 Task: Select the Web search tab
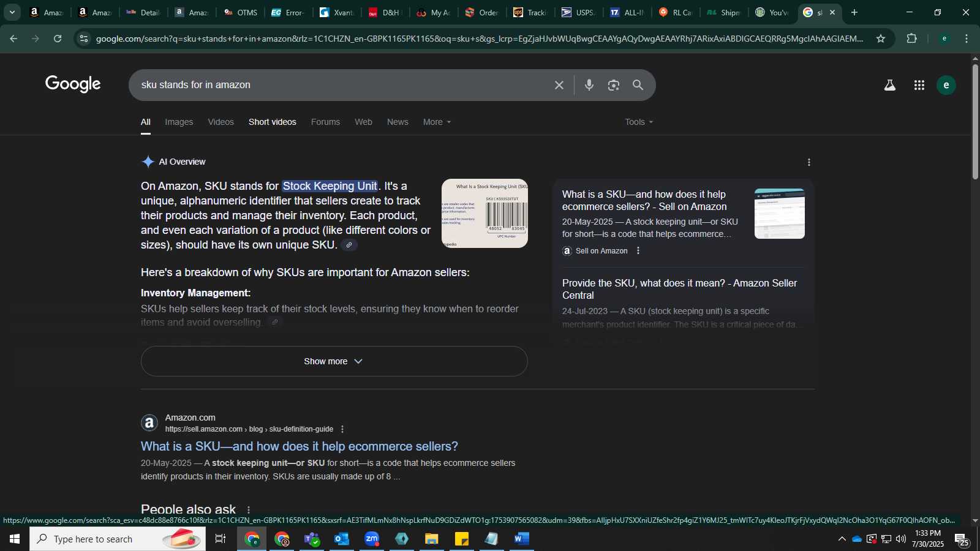363,122
